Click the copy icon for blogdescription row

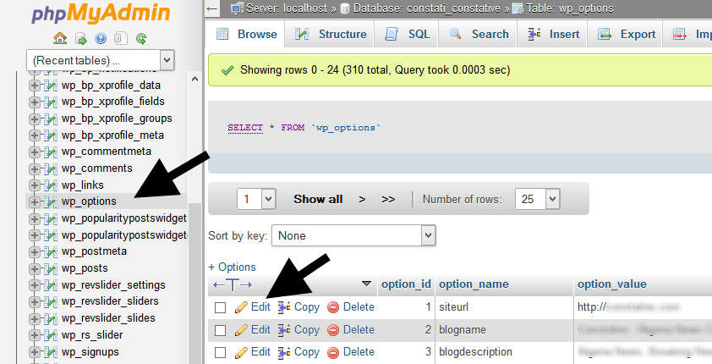(284, 353)
